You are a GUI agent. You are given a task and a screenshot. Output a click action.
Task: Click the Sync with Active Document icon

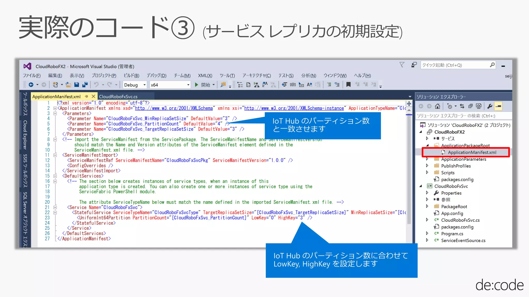coord(462,106)
